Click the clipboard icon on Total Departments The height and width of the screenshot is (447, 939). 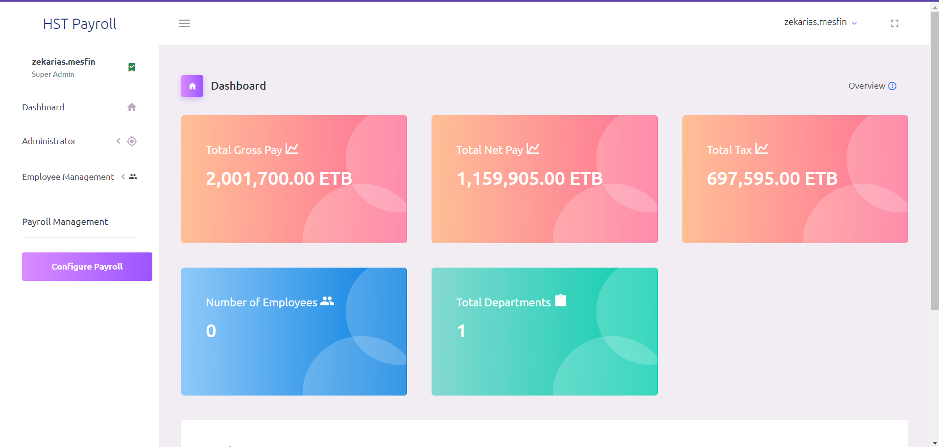coord(561,300)
